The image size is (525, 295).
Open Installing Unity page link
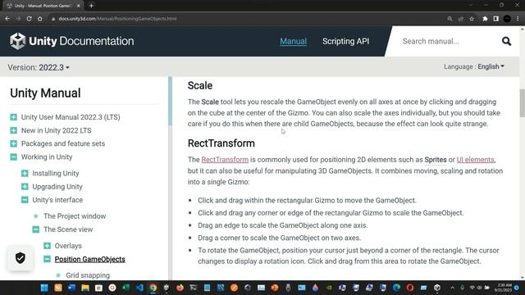56,173
